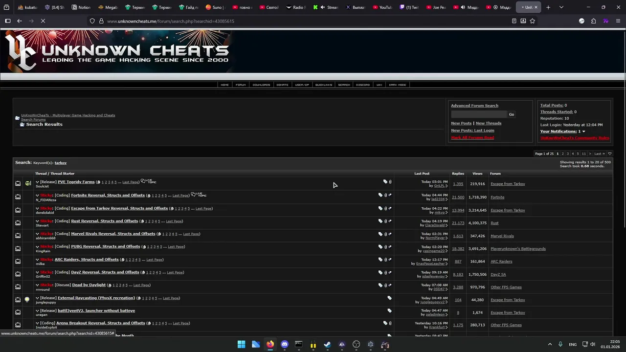The height and width of the screenshot is (352, 626).
Task: Click the reader view icon in address bar
Action: (x=514, y=21)
